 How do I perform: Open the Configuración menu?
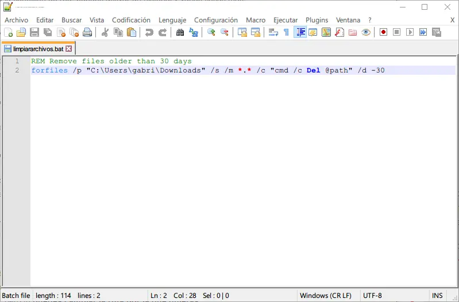(216, 20)
